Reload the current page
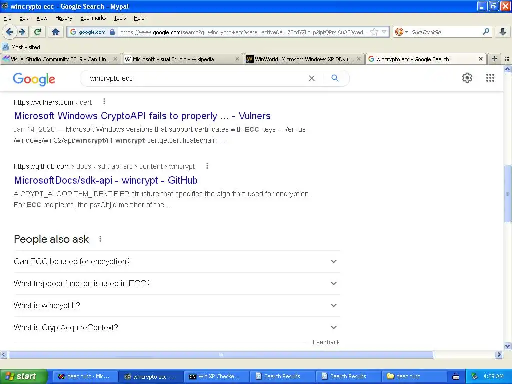This screenshot has height=384, width=512. (37, 32)
